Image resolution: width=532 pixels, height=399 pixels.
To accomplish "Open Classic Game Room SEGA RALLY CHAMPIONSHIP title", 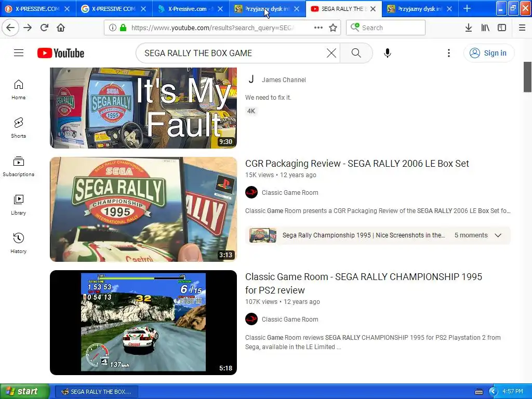I will pos(364,283).
